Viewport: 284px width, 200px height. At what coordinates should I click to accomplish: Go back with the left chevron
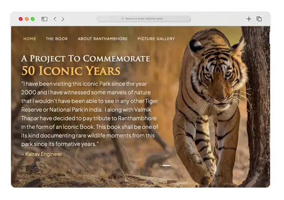(x=55, y=19)
